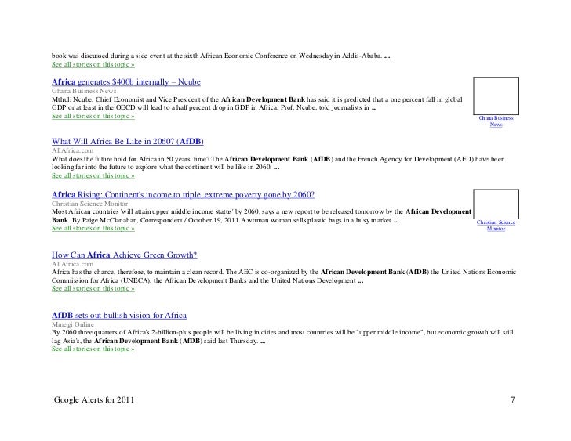
Task: Click 'See all stories' under 2060 AfDB article
Action: (x=93, y=175)
